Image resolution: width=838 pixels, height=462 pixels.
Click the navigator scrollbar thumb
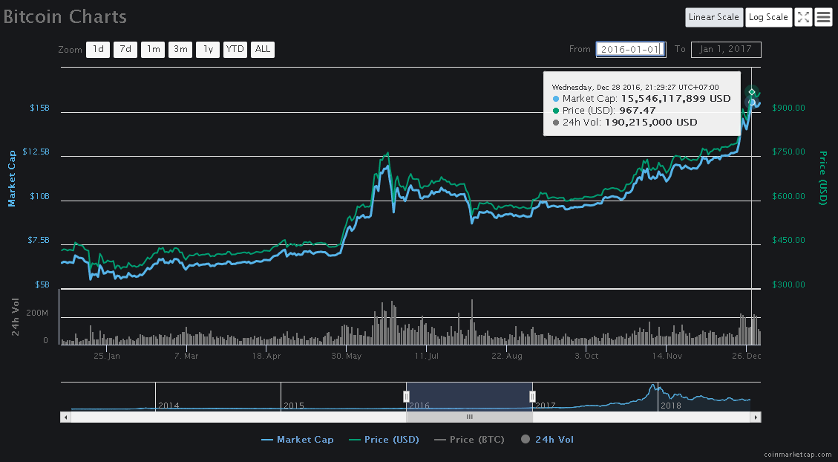(469, 417)
